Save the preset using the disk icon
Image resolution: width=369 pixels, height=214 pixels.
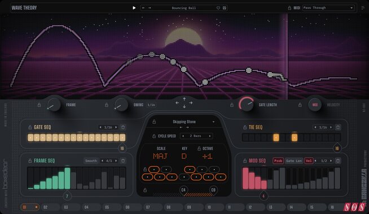pos(225,8)
